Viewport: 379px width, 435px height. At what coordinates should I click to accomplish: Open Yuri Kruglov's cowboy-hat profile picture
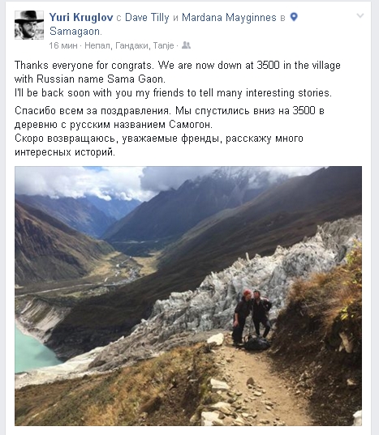(x=29, y=25)
